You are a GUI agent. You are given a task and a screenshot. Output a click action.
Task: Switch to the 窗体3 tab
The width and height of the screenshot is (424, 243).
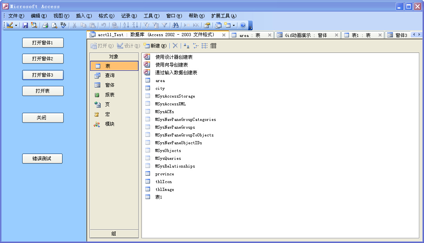[398, 35]
